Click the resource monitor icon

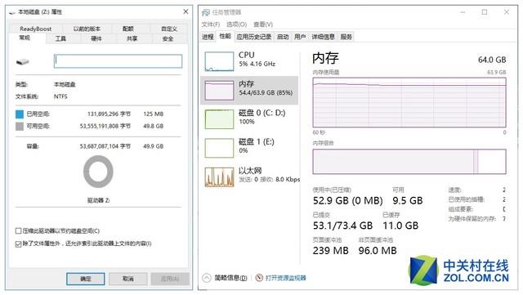click(259, 278)
